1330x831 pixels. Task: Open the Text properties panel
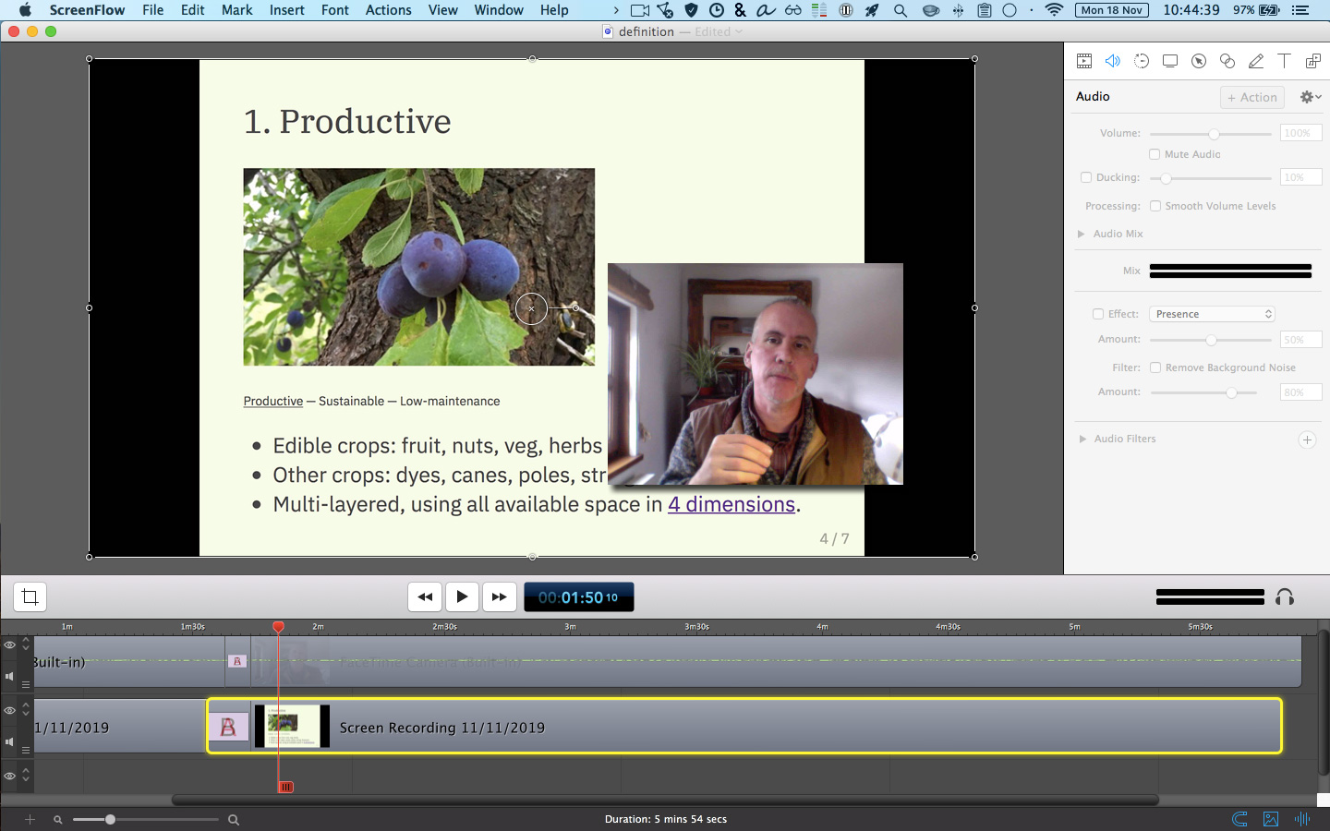pyautogui.click(x=1284, y=60)
